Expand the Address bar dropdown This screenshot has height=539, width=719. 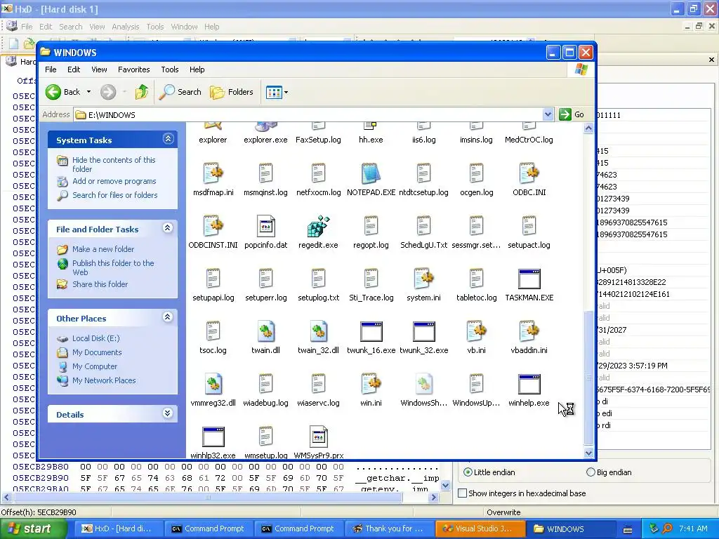point(548,114)
